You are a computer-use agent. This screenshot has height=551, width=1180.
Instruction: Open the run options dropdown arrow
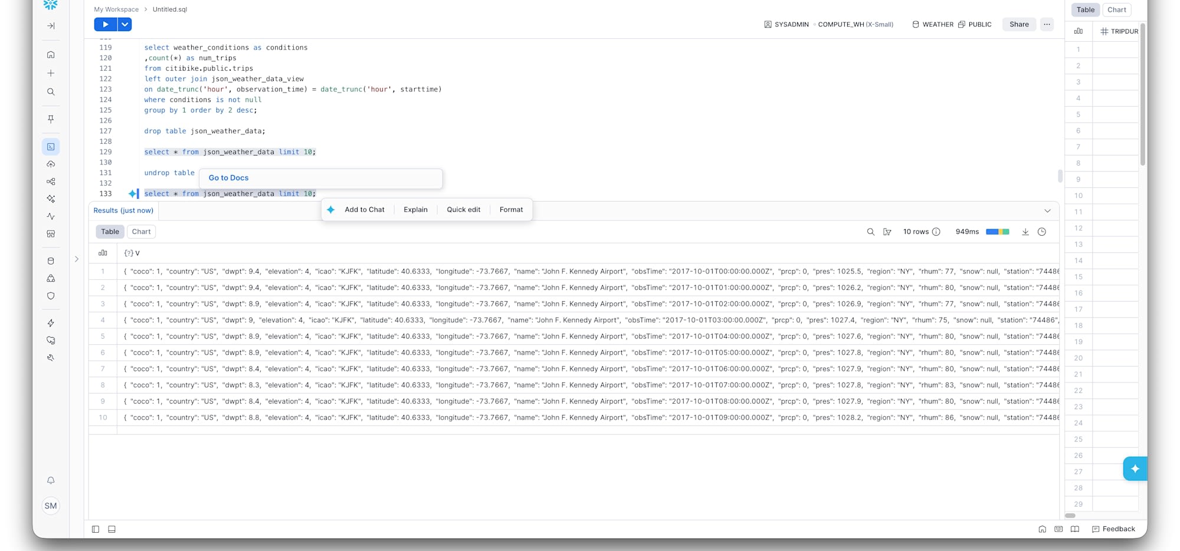pyautogui.click(x=124, y=24)
